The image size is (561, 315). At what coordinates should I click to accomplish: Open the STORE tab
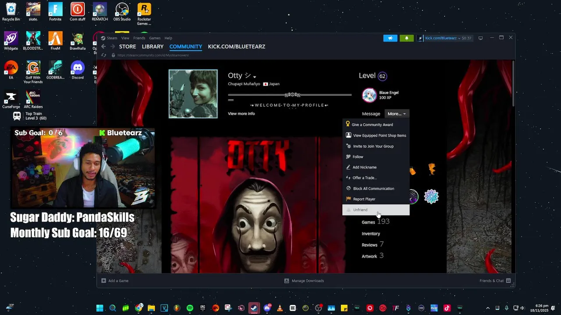(128, 46)
